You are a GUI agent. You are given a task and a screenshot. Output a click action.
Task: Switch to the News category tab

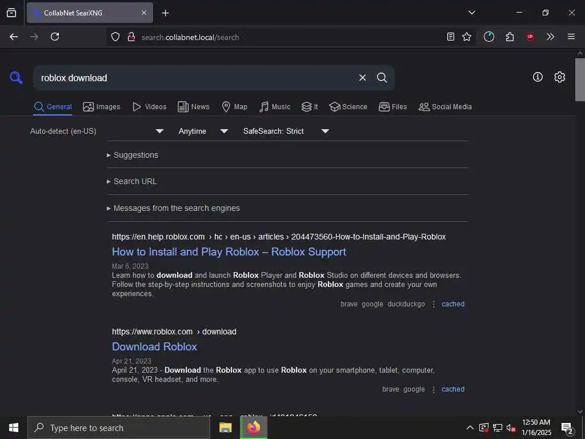click(194, 107)
